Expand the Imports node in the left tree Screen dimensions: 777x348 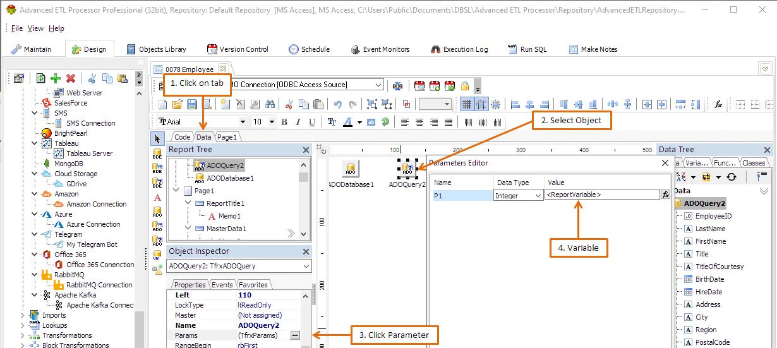(23, 315)
